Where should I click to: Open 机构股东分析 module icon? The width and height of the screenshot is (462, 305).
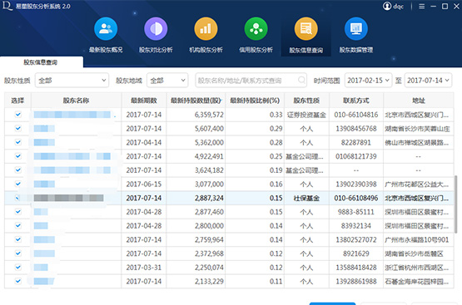[206, 29]
